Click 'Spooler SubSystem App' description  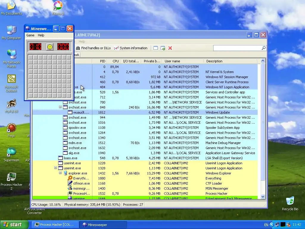tap(222, 128)
